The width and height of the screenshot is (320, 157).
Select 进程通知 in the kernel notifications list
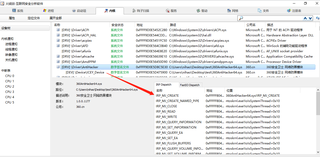click(11, 44)
